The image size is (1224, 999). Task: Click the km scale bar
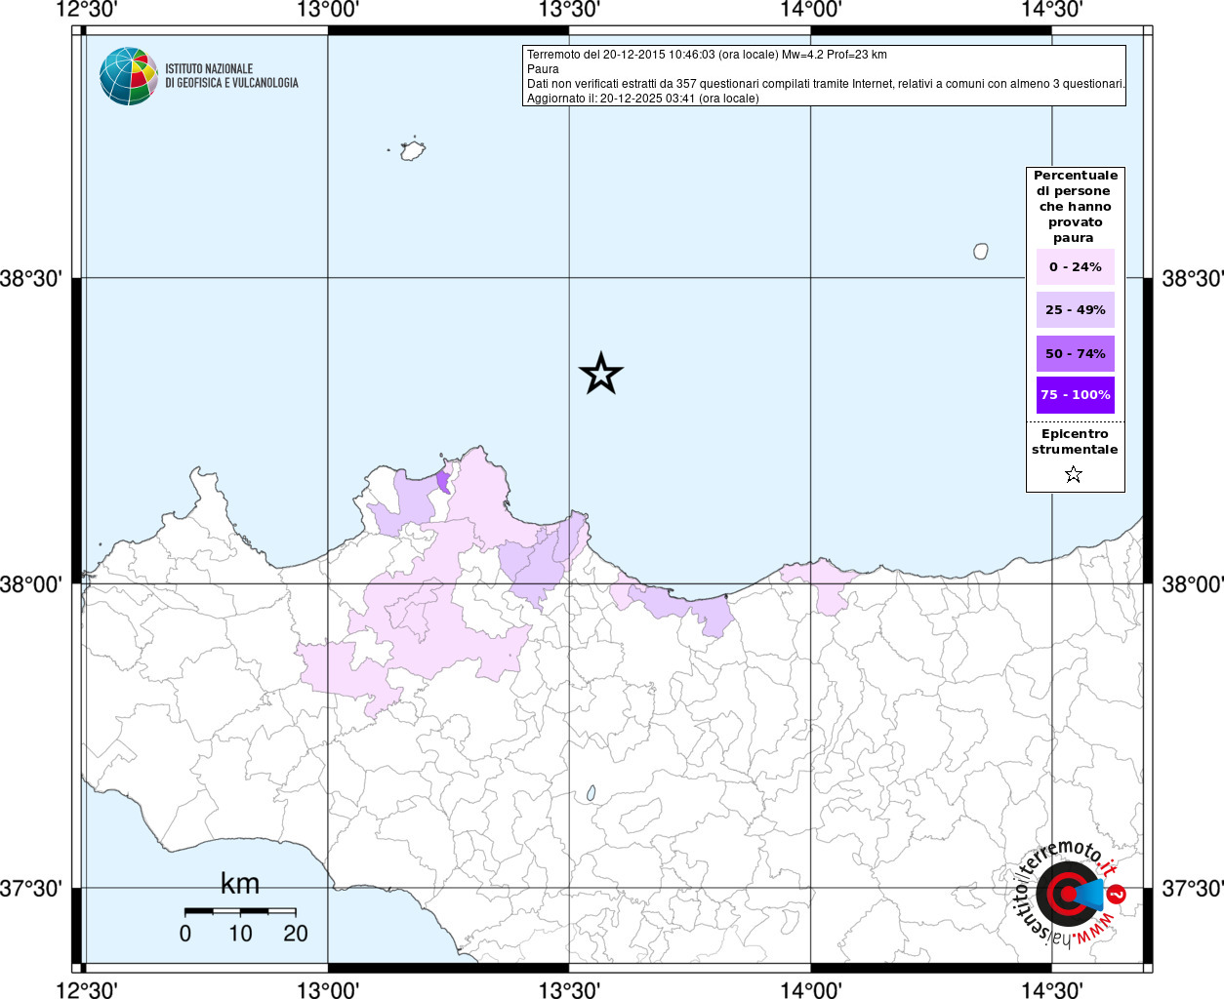pos(240,911)
